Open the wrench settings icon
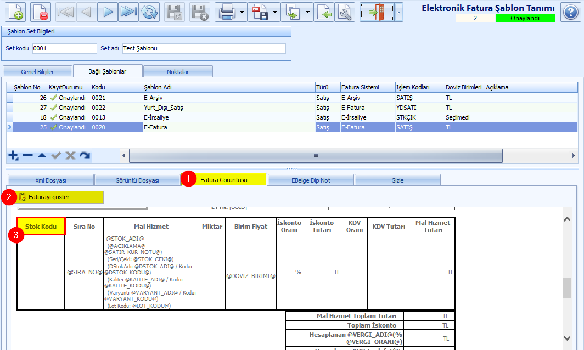The height and width of the screenshot is (350, 584). point(345,12)
